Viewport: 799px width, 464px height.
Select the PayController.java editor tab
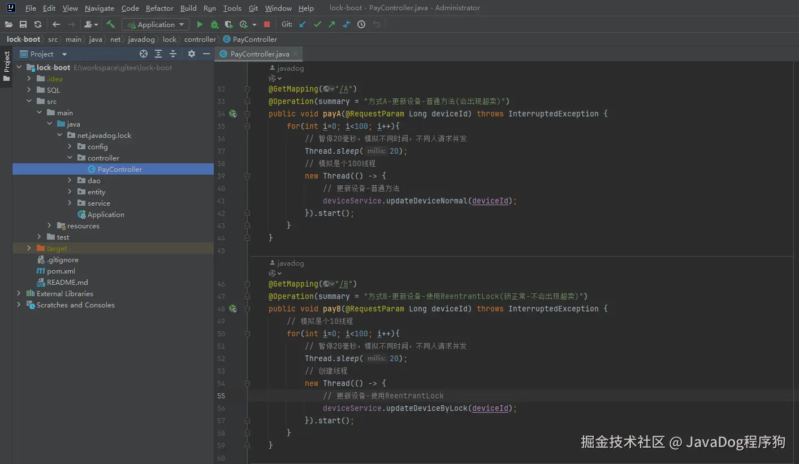pos(260,54)
